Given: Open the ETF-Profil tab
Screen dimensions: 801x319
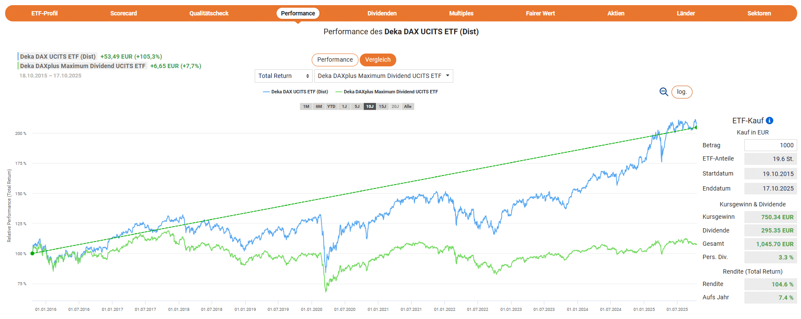Looking at the screenshot, I should (44, 13).
